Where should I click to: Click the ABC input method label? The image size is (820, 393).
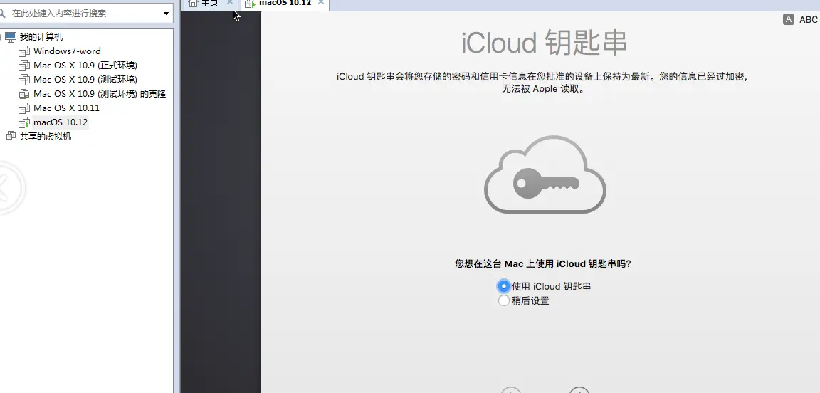pyautogui.click(x=809, y=19)
